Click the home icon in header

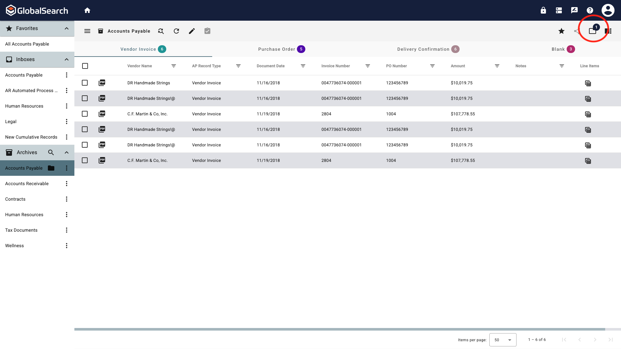click(x=87, y=10)
